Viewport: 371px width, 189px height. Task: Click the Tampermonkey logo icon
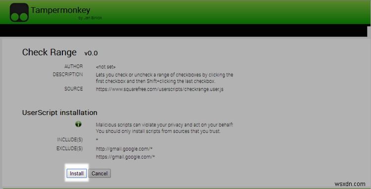click(x=19, y=12)
